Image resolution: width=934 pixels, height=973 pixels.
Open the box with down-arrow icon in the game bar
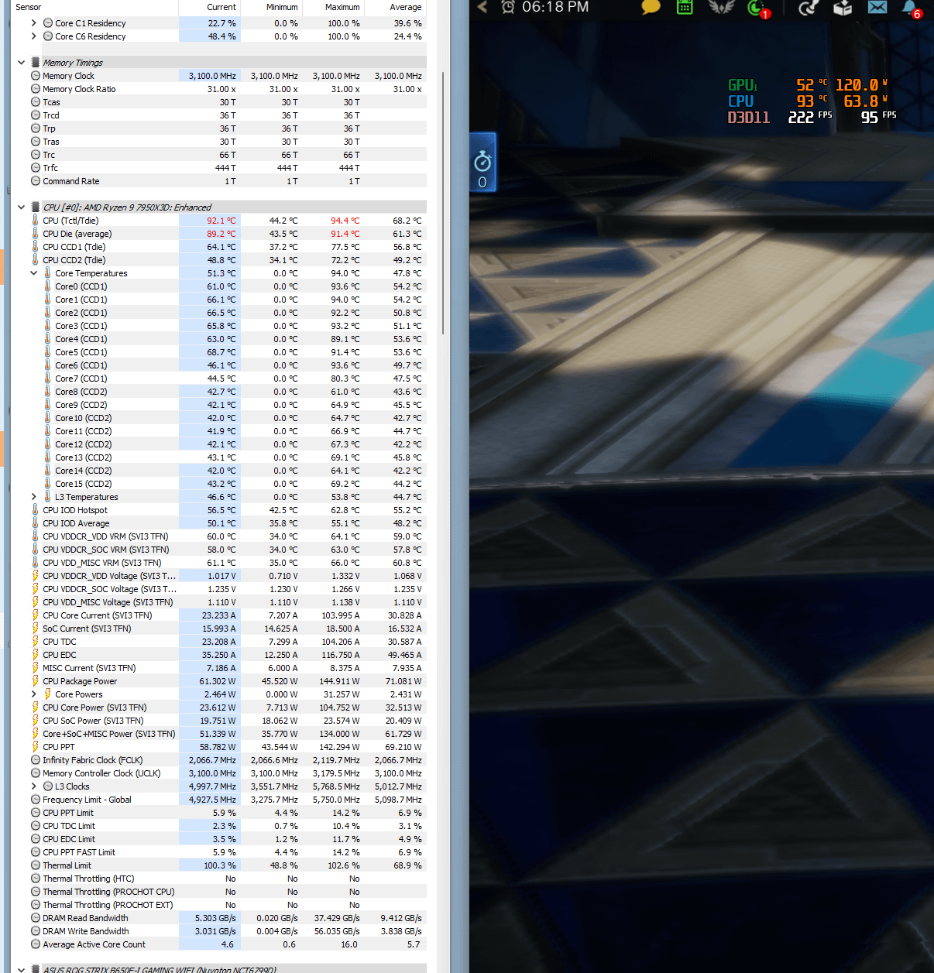(843, 8)
